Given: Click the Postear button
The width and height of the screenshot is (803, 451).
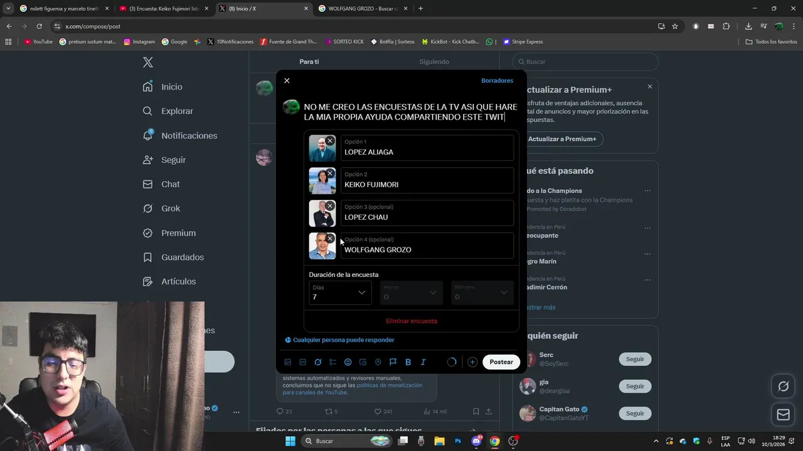Looking at the screenshot, I should 501,362.
